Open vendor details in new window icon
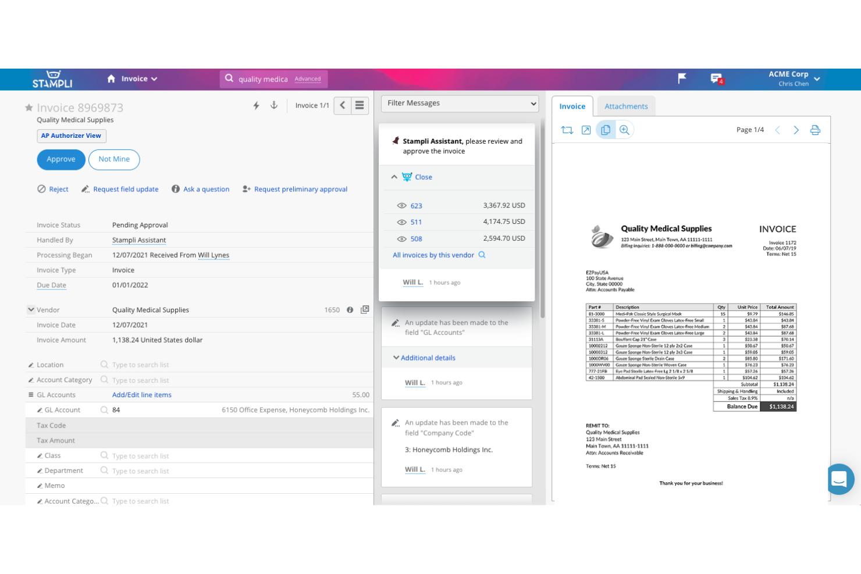The width and height of the screenshot is (861, 574). 365,310
